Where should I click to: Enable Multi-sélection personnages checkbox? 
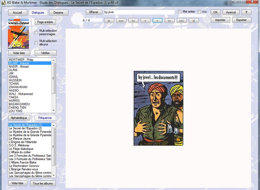[36, 32]
